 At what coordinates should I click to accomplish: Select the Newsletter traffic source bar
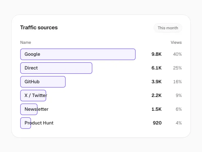coord(29,109)
